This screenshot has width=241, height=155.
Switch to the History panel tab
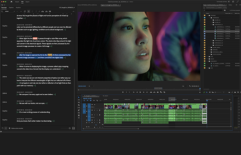click(230, 5)
